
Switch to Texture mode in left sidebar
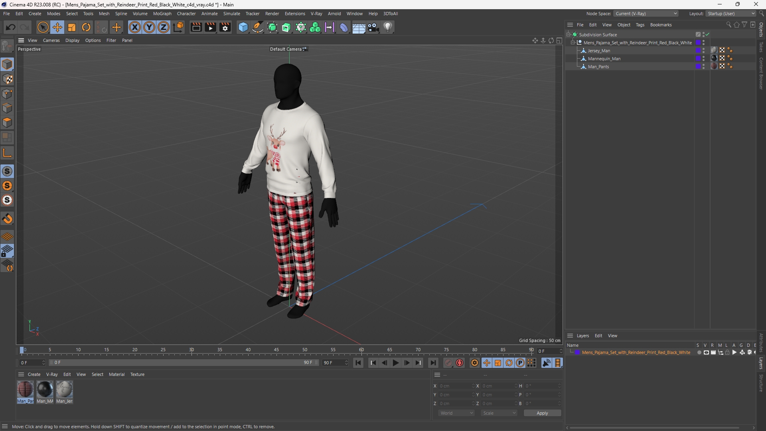tap(7, 79)
